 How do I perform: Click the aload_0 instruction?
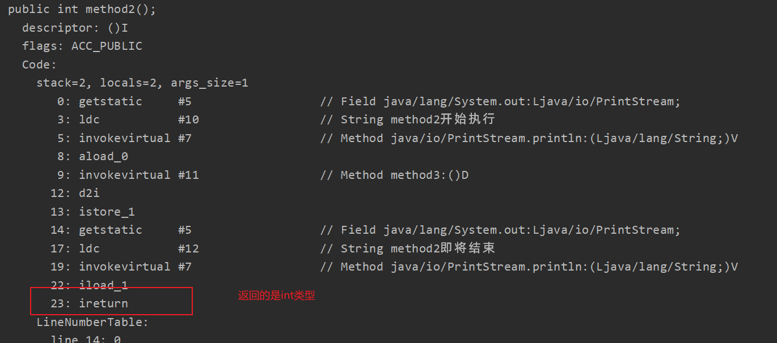click(103, 156)
